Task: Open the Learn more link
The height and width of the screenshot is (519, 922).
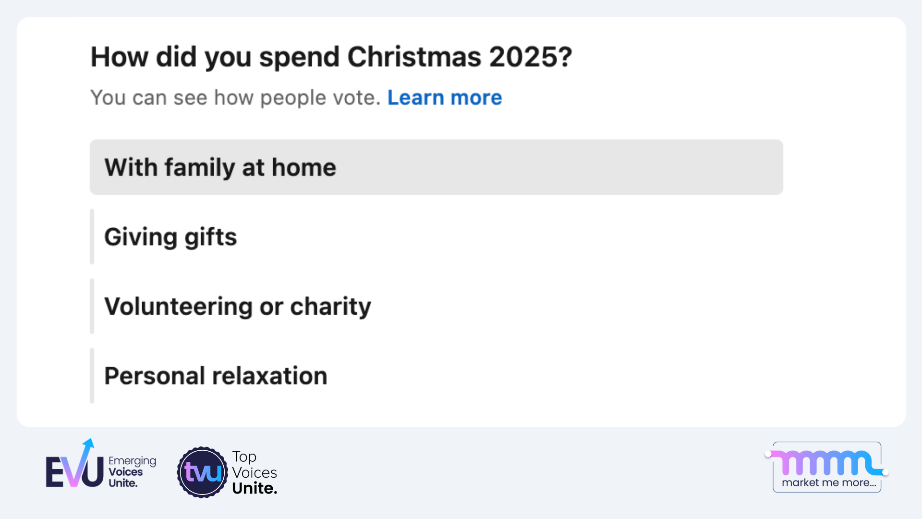Action: point(444,98)
